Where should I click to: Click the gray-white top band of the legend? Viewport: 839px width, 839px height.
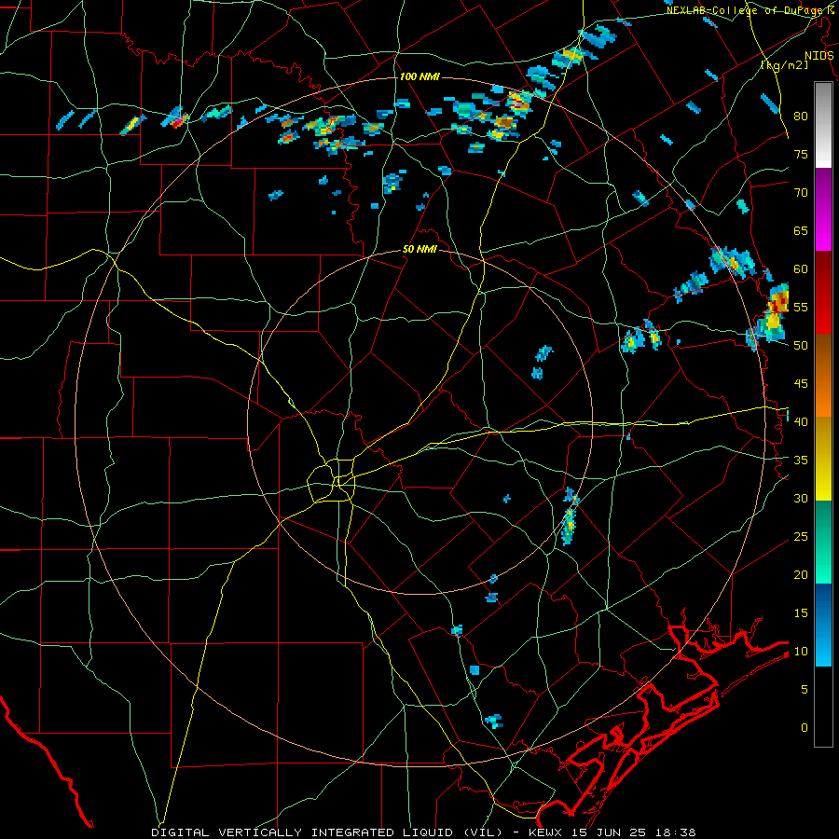(823, 125)
